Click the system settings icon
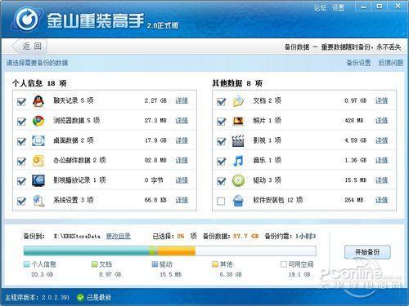This screenshot has height=306, width=409. [38, 201]
